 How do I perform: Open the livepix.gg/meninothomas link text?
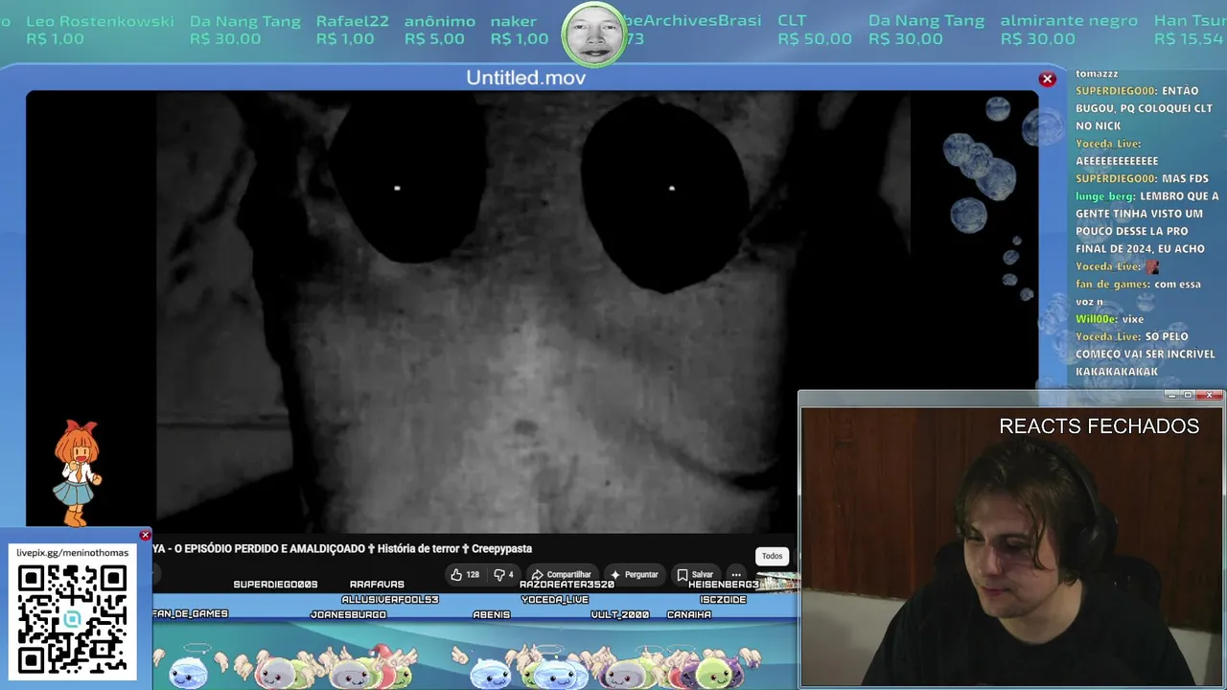tap(72, 553)
